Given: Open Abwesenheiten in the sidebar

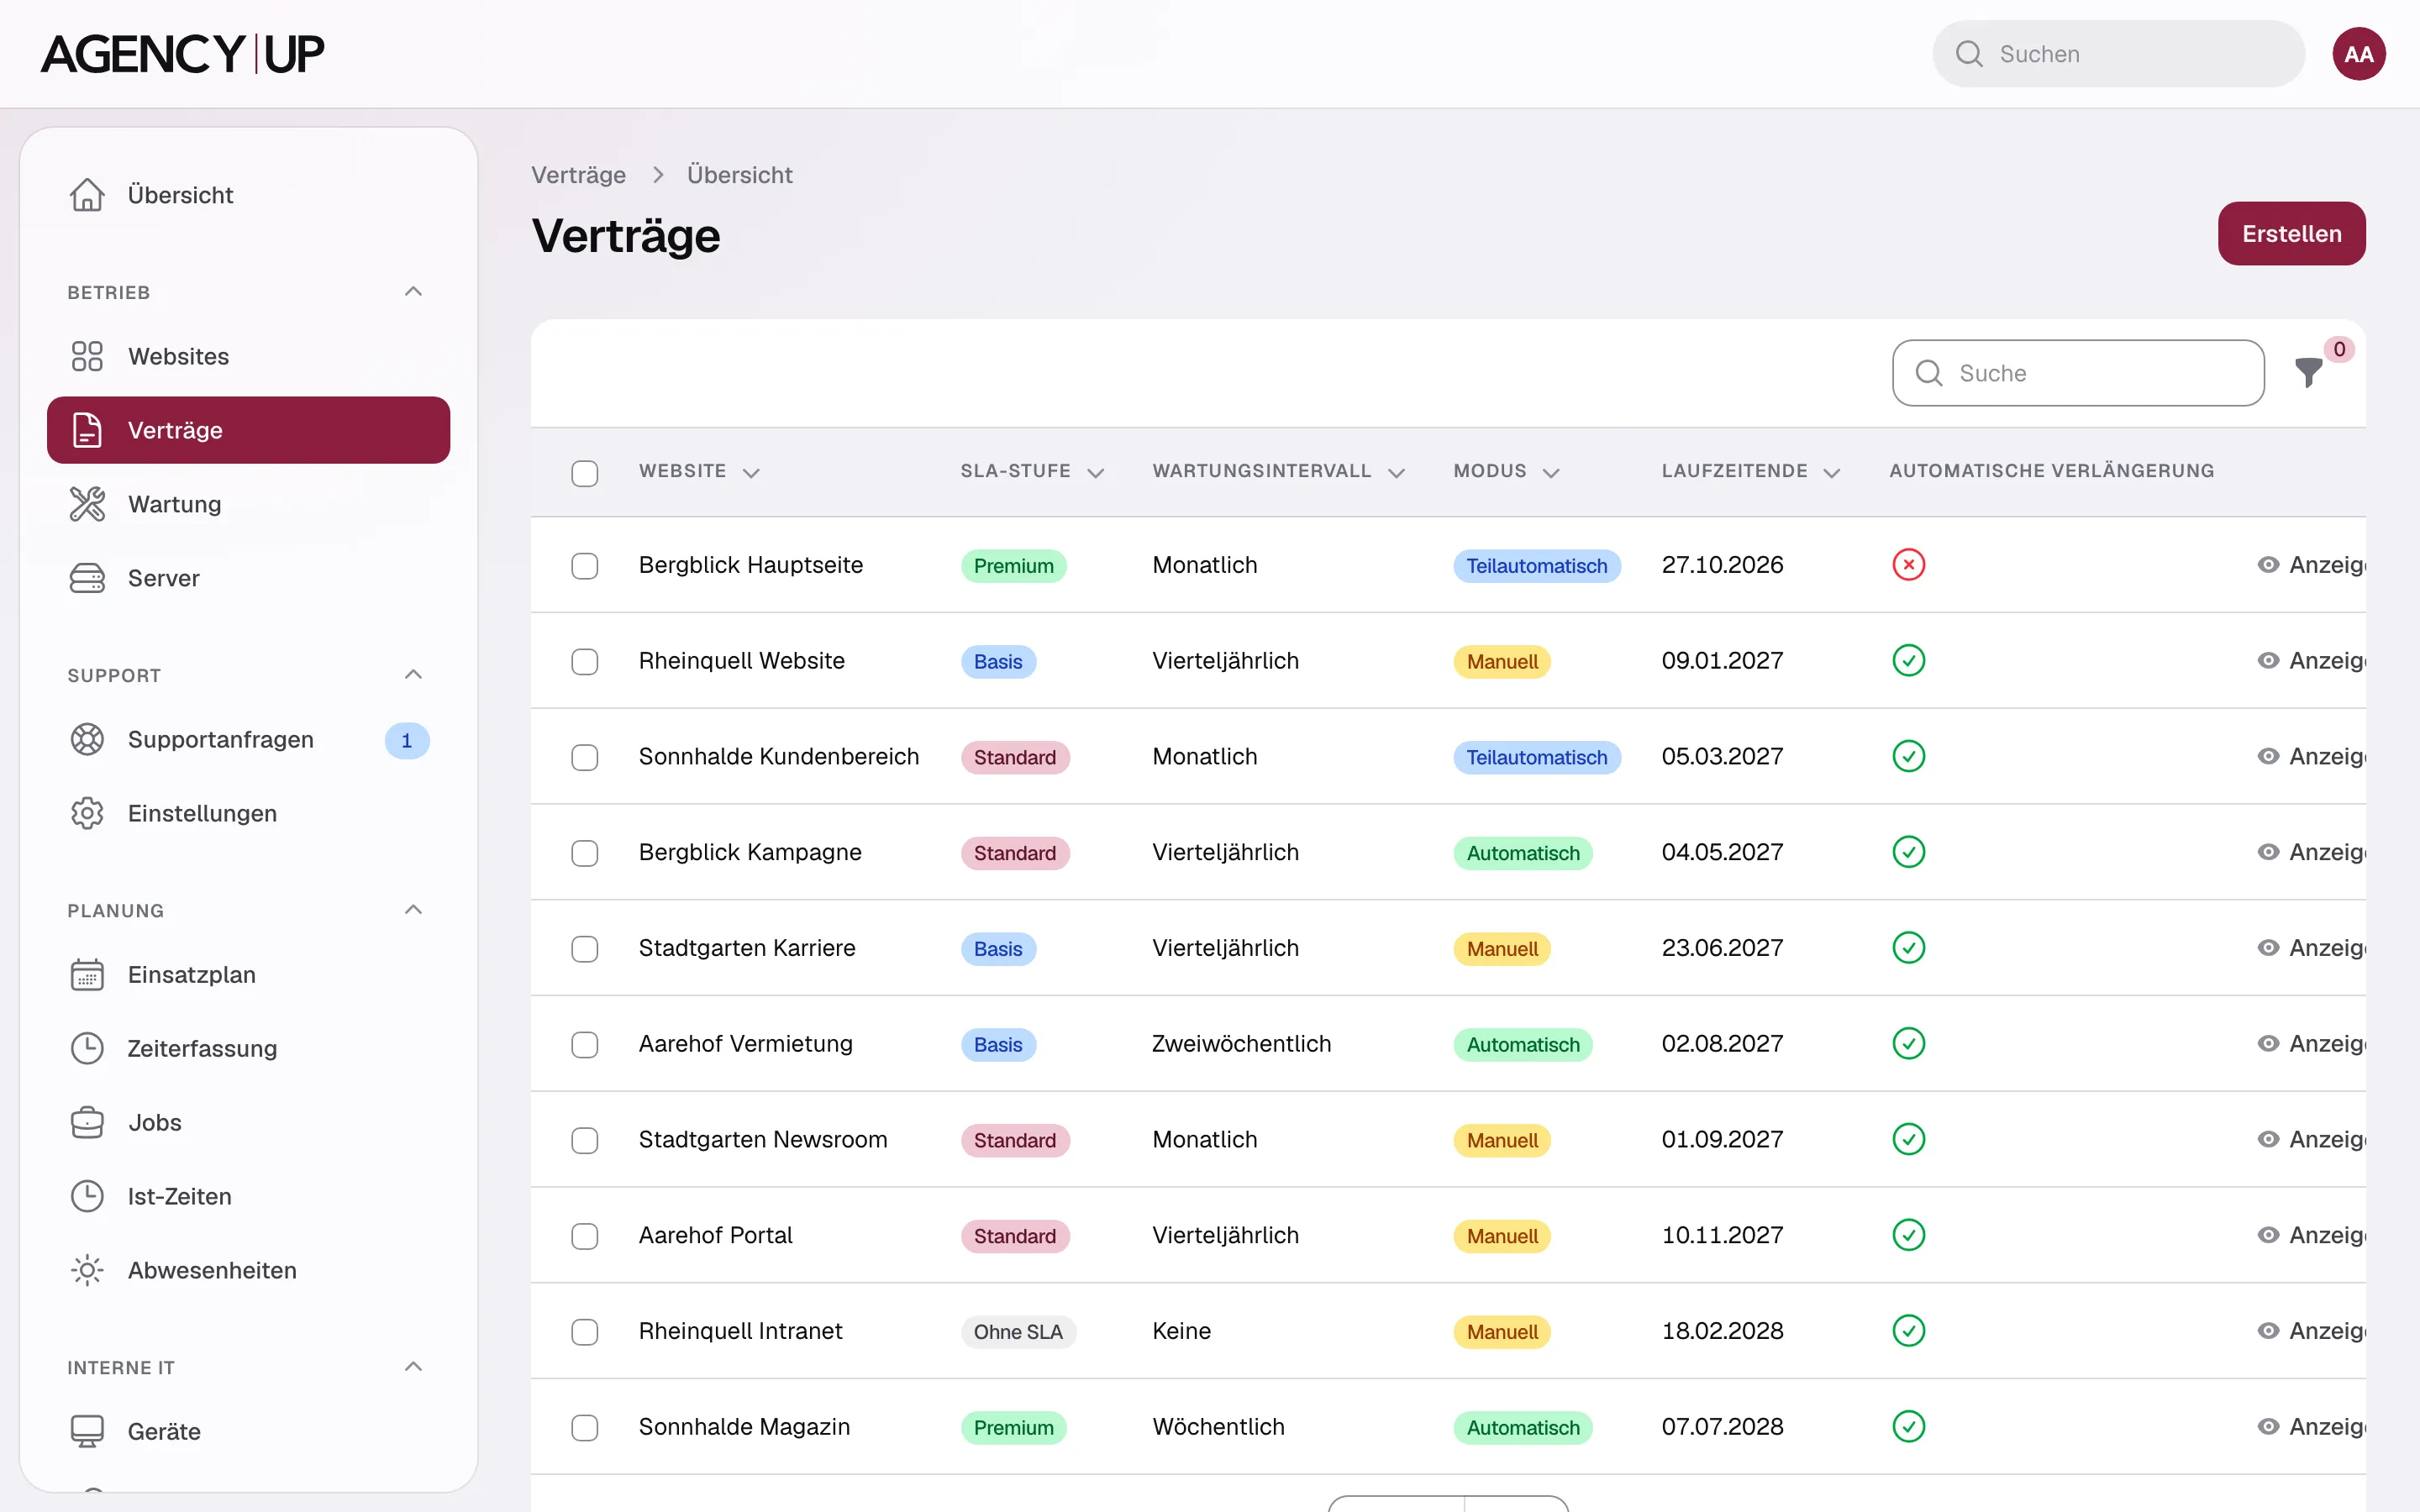Looking at the screenshot, I should click(248, 1270).
